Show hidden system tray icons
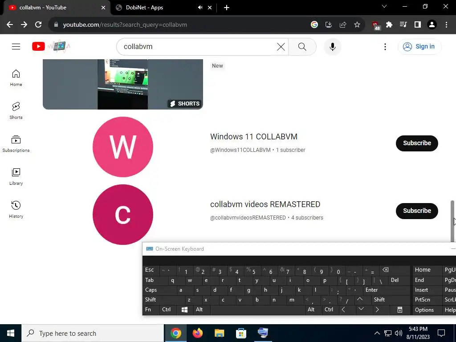 tap(377, 333)
